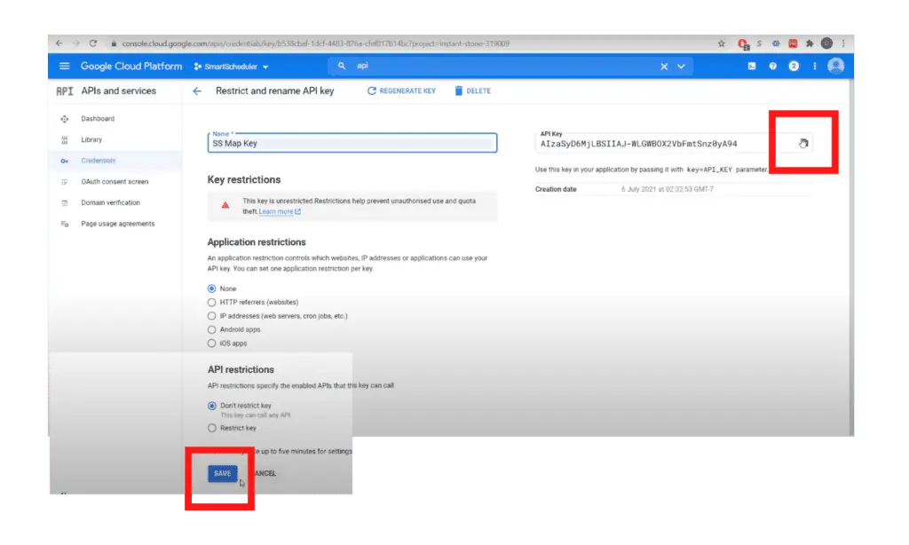Copy the API key with the copy icon
The width and height of the screenshot is (909, 545).
[802, 143]
